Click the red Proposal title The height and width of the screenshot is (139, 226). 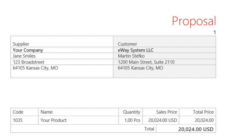pos(194,21)
